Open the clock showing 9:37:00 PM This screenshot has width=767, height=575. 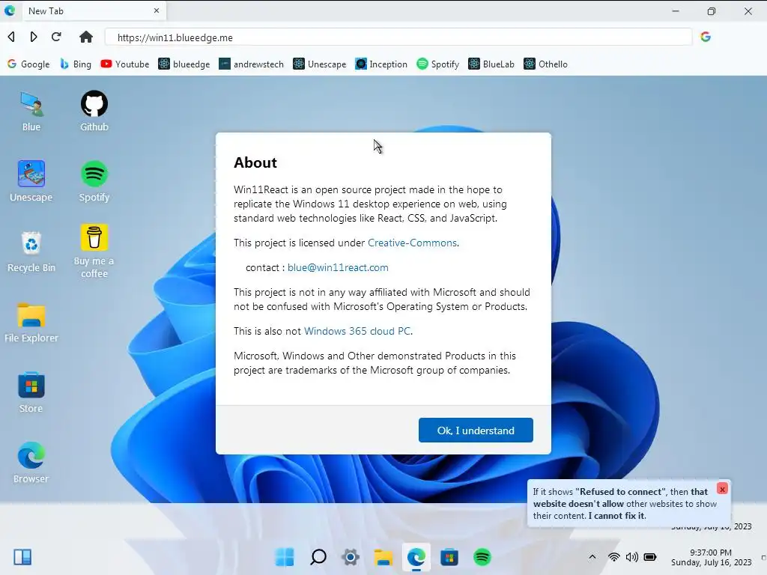[x=711, y=557]
